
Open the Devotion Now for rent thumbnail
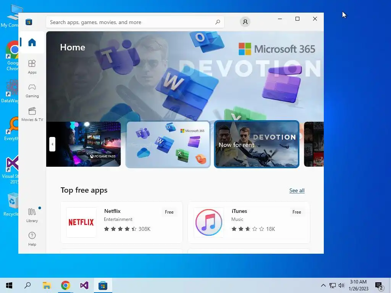pos(257,144)
